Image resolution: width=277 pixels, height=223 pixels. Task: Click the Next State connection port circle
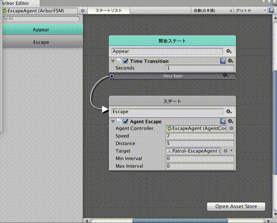pos(112,76)
